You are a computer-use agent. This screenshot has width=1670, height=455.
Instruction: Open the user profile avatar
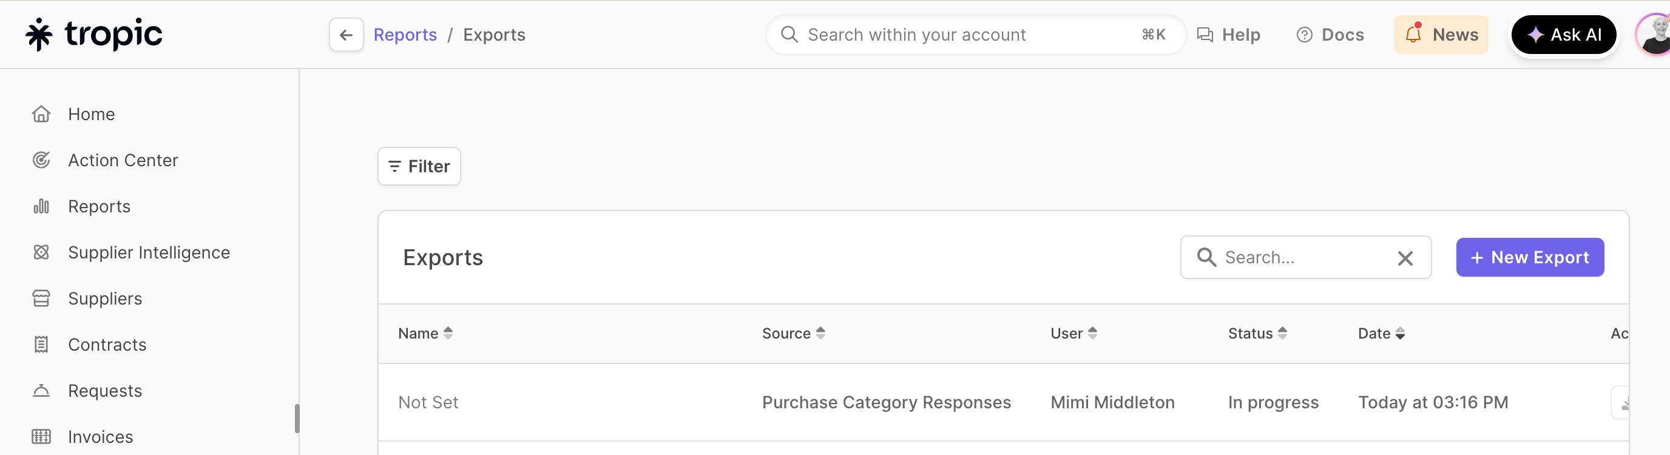coord(1655,35)
